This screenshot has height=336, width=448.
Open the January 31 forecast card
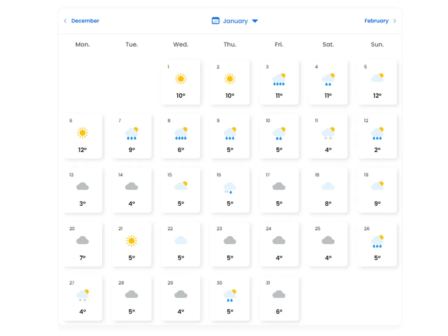coord(279,298)
